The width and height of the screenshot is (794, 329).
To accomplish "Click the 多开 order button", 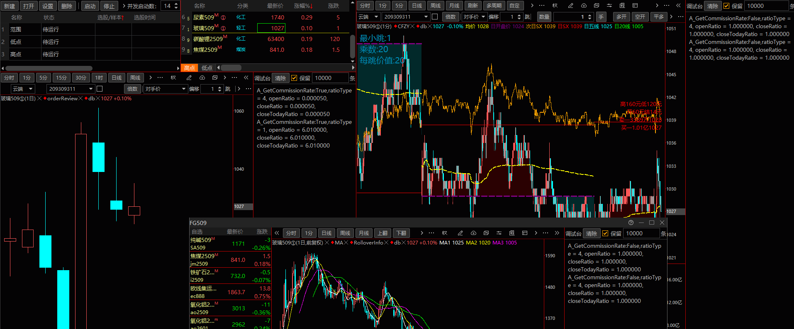I will 621,17.
